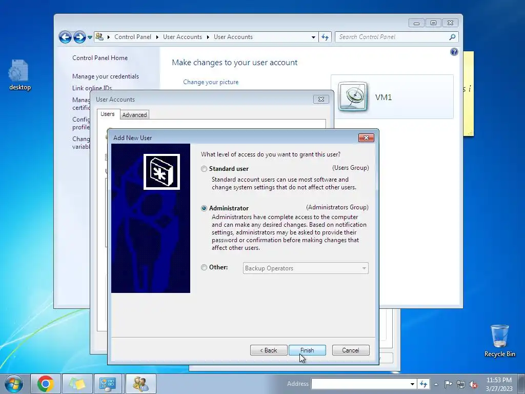Open the Windows Start menu
Screen dimensions: 525x394
pyautogui.click(x=14, y=384)
